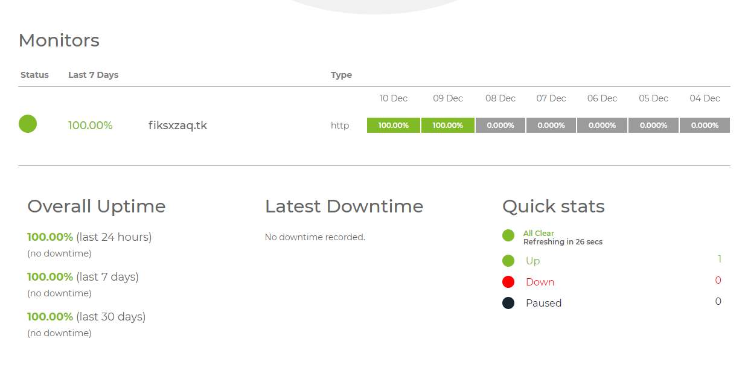Click the 08 Dec gray uptime bar

500,126
